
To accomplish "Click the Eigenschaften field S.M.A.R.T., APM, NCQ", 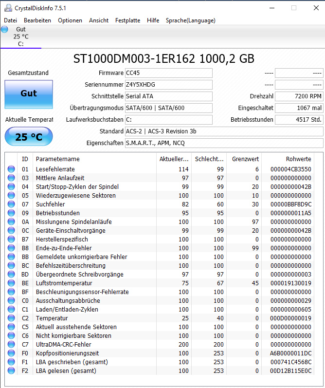I will (224, 143).
